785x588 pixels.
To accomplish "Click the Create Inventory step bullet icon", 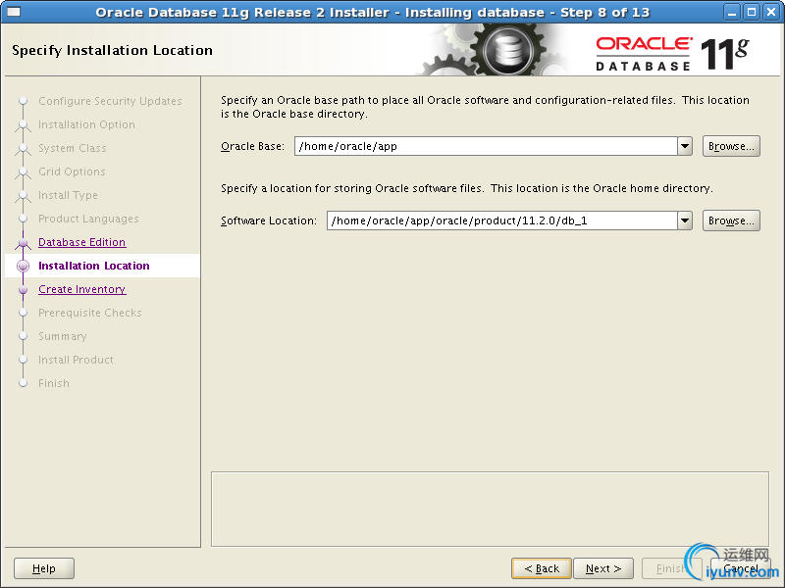I will click(23, 289).
